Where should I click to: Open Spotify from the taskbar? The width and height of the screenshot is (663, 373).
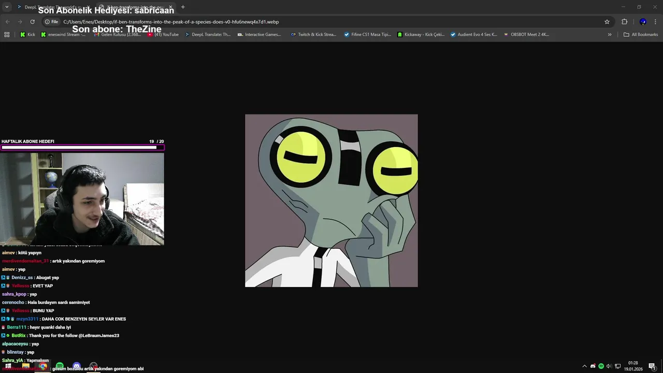tap(60, 366)
